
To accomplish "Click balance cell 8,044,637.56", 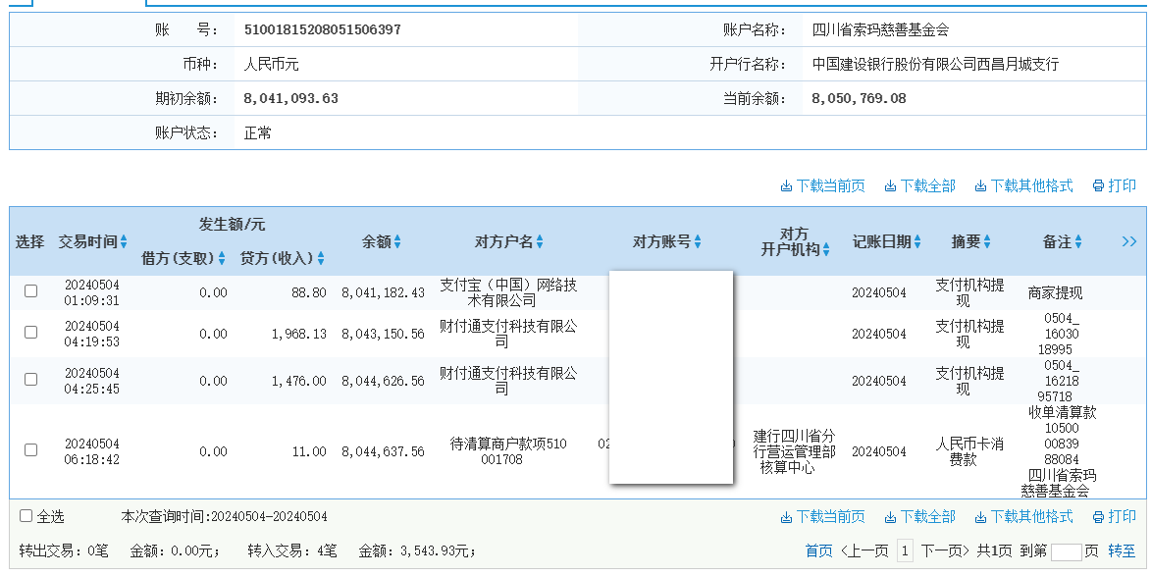I will click(x=383, y=451).
